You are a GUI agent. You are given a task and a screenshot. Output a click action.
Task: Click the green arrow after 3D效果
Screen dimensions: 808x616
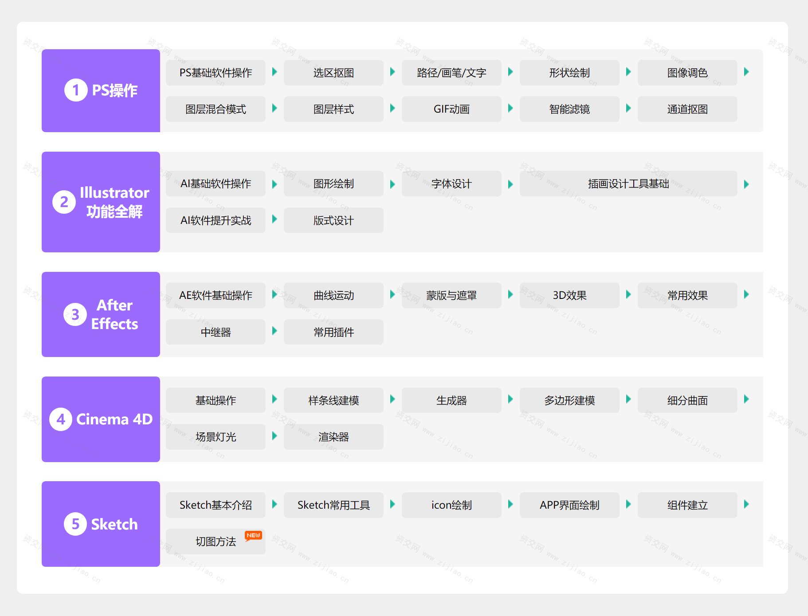[628, 294]
